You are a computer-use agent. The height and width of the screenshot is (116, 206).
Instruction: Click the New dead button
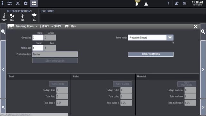[x=58, y=84]
